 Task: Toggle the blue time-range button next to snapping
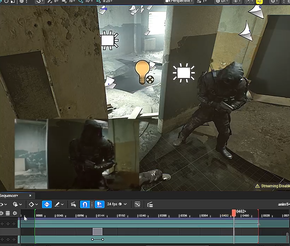99,204
